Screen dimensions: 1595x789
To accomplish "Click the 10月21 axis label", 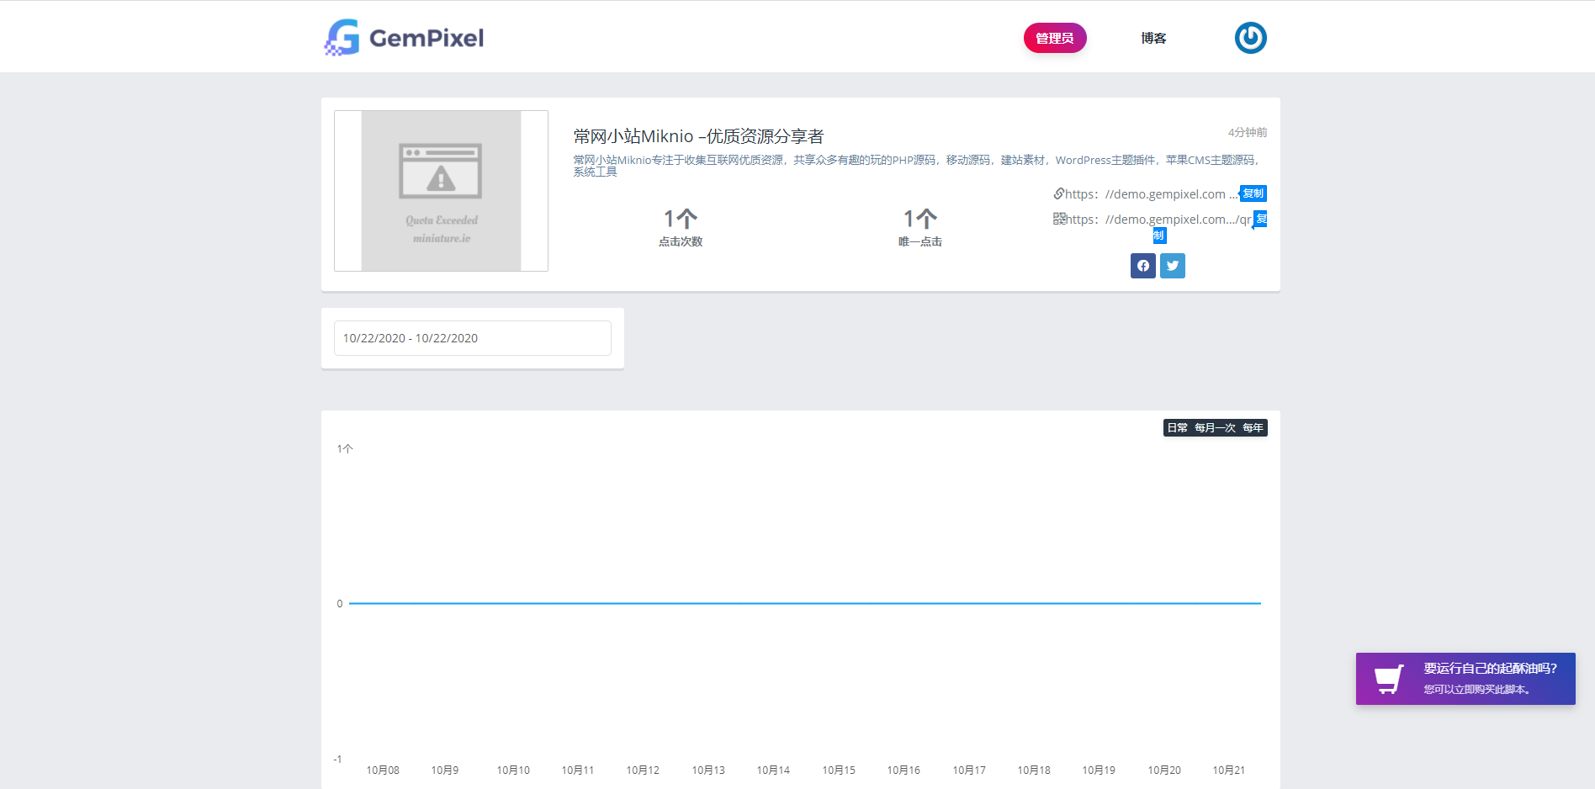I will pos(1229,770).
